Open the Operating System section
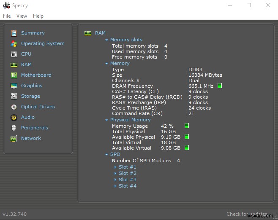This screenshot has height=220, width=278. click(x=43, y=43)
